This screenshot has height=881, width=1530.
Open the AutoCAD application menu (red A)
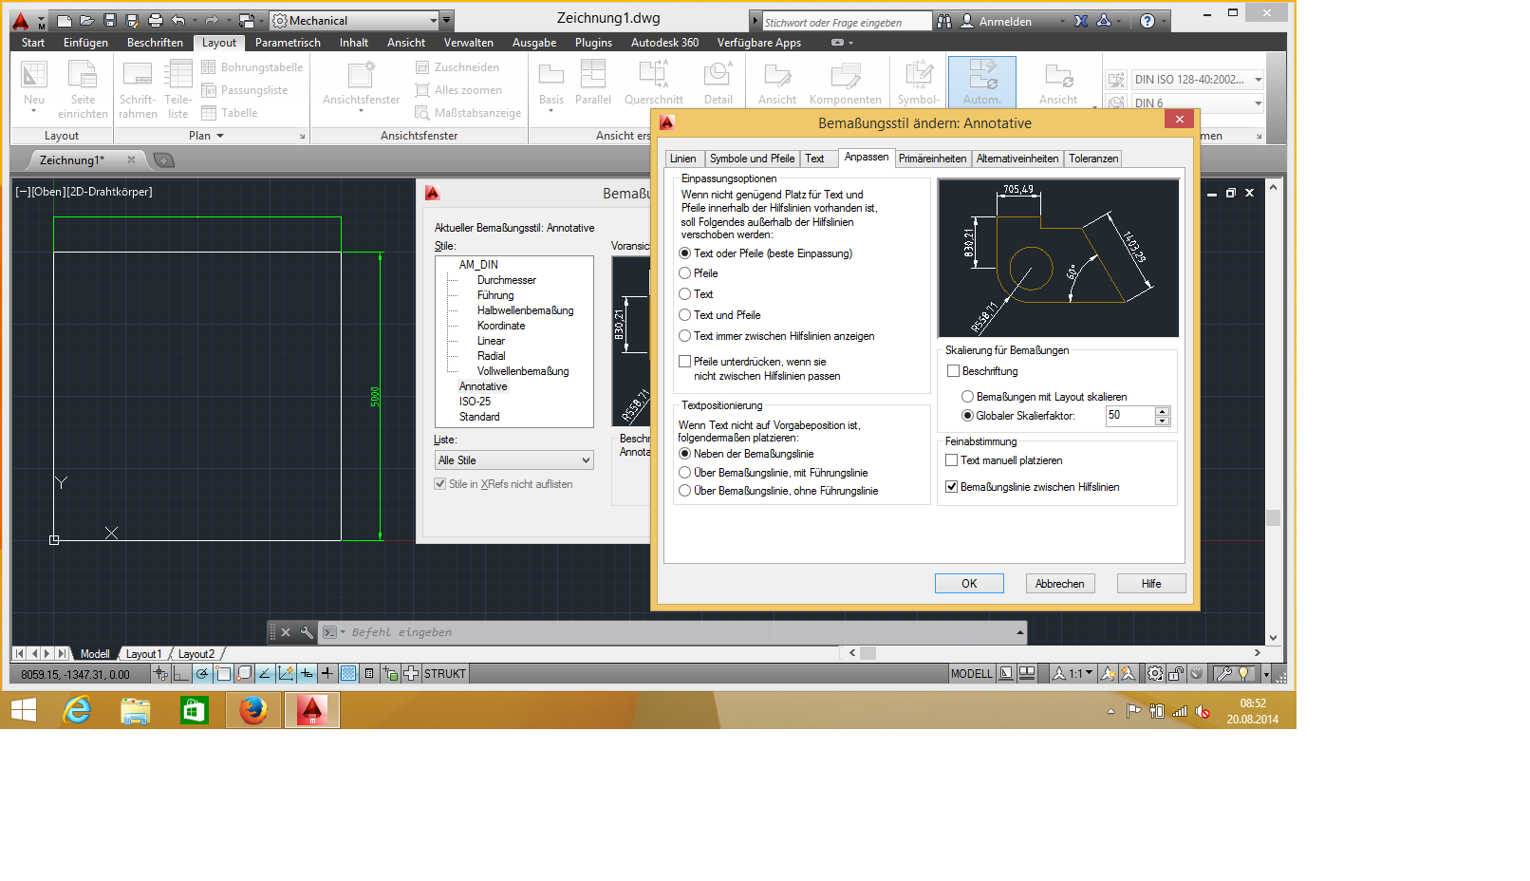point(21,20)
